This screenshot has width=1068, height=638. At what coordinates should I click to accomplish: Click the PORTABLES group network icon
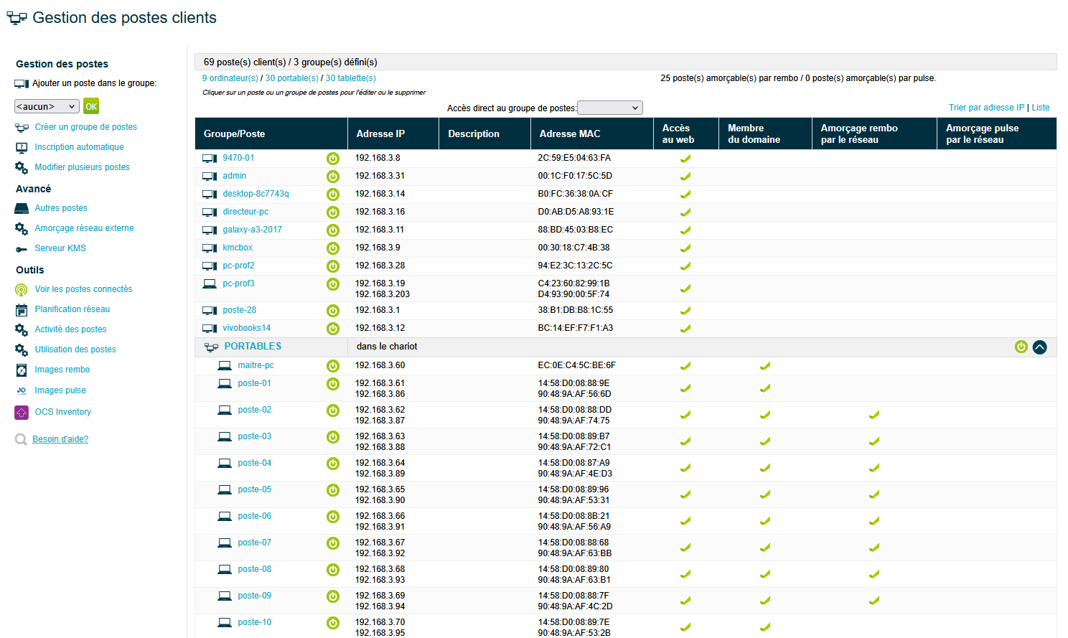tap(211, 347)
